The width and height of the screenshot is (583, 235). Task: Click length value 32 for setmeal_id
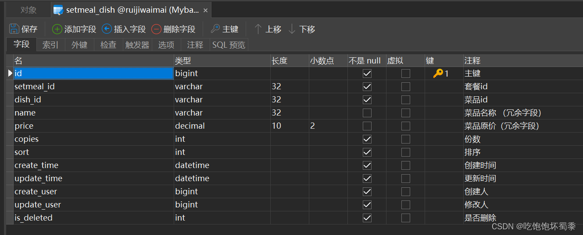coord(290,87)
